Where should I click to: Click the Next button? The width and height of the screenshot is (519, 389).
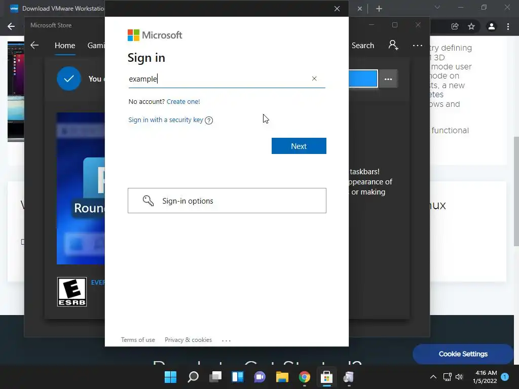pyautogui.click(x=299, y=146)
